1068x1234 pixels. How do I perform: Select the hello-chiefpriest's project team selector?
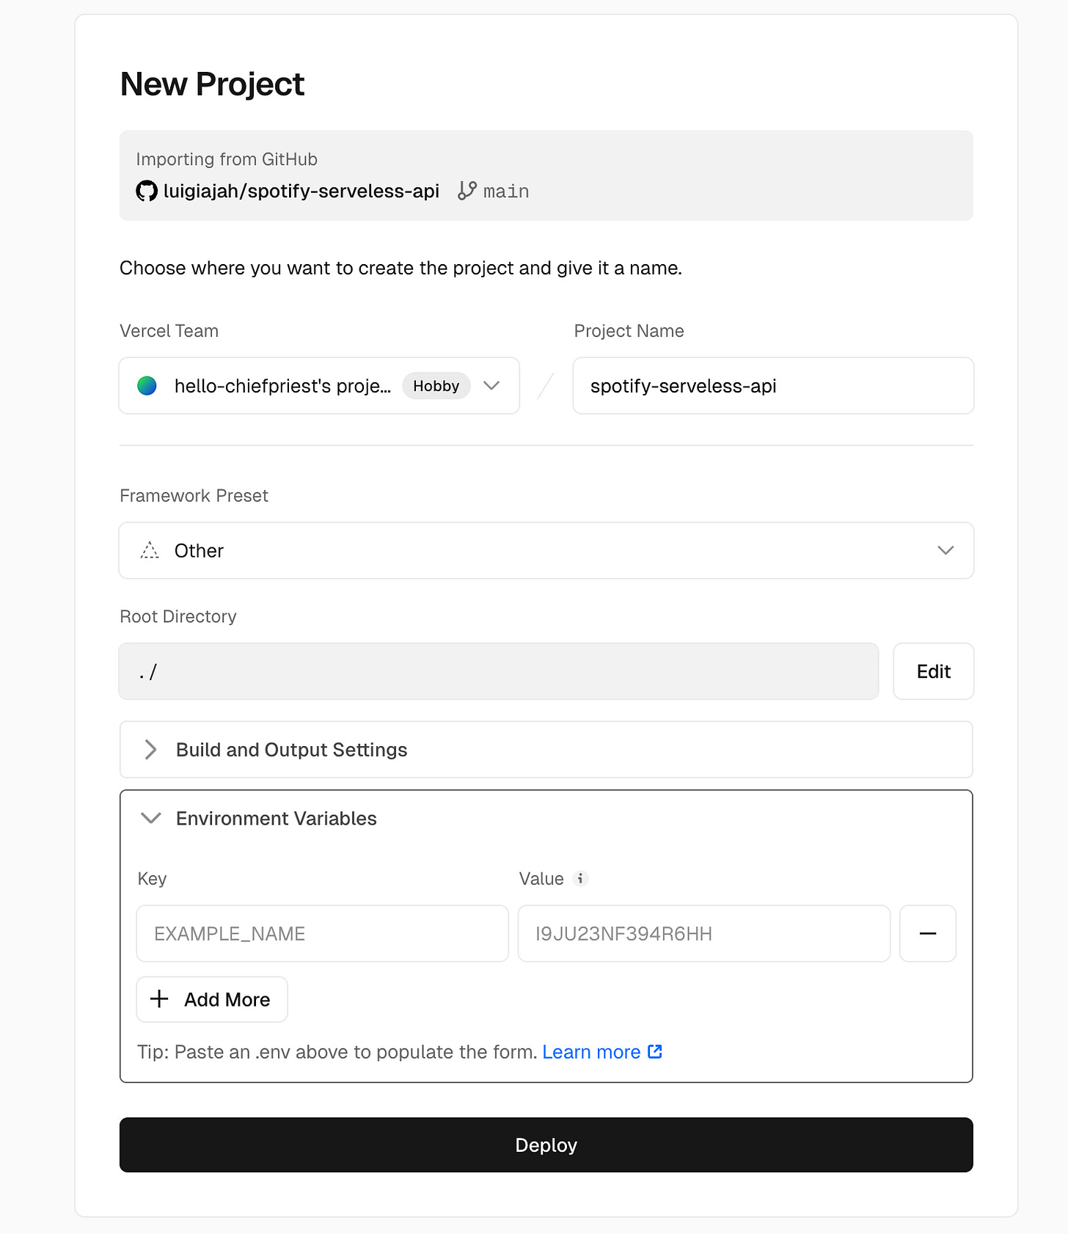pos(319,386)
